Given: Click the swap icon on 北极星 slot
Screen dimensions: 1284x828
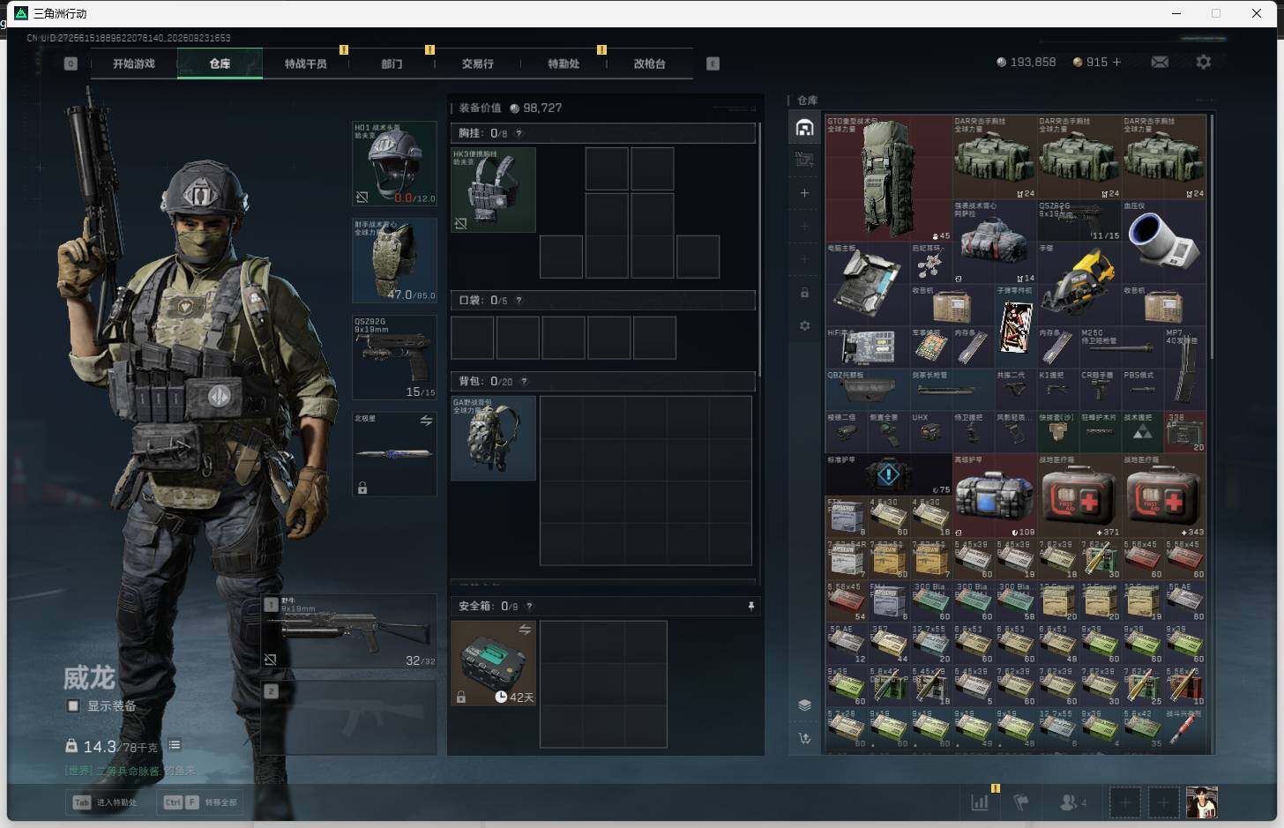Looking at the screenshot, I should (426, 421).
